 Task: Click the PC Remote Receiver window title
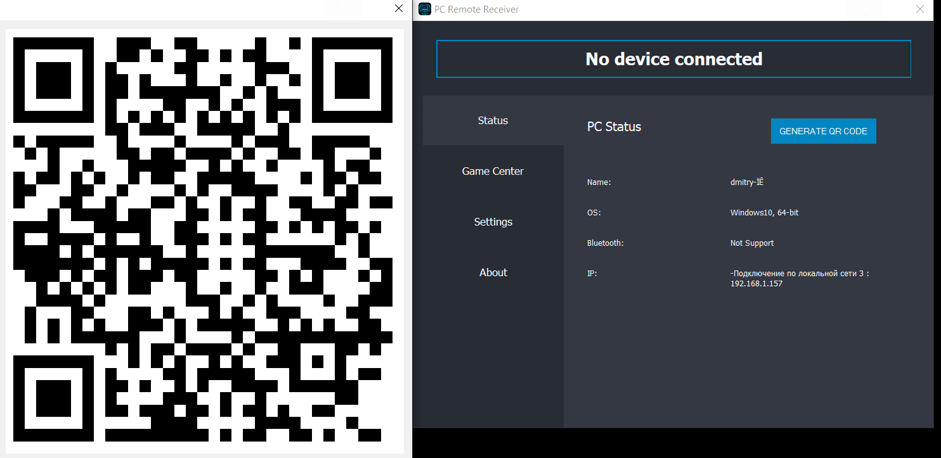(476, 10)
